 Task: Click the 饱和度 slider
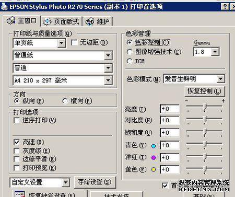coord(204,132)
